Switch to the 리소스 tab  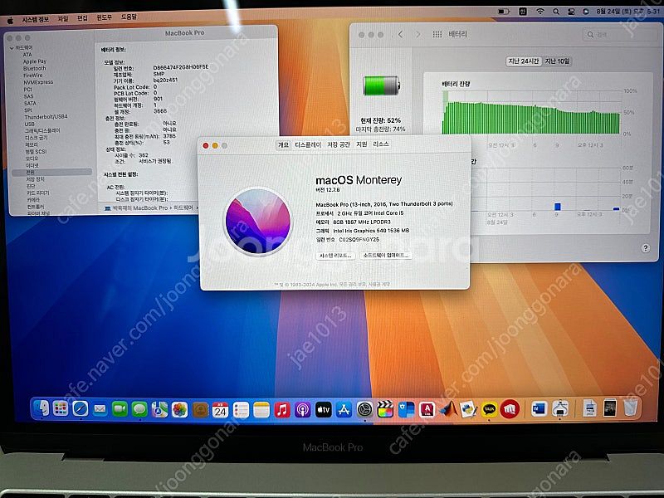pos(381,144)
